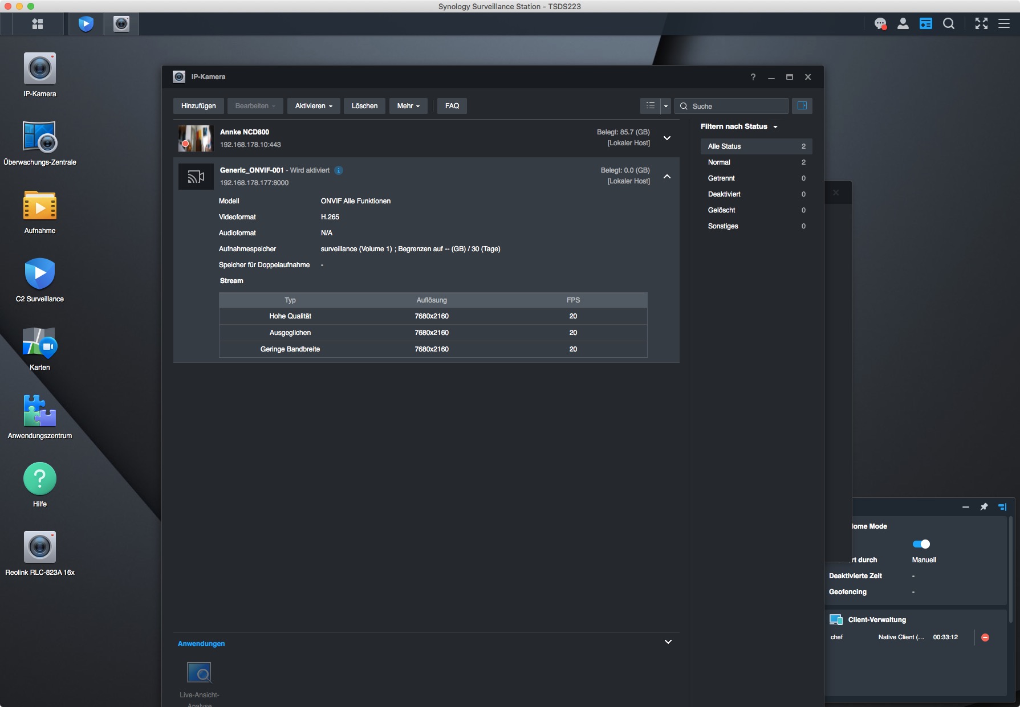
Task: Click the 192.168.178.177:8000 address text
Action: point(254,183)
